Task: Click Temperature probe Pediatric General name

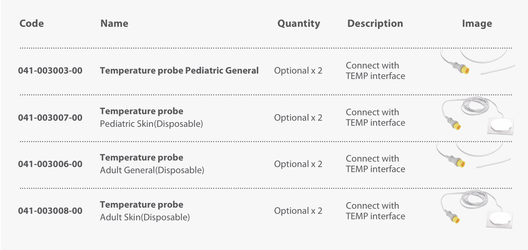Action: (x=179, y=71)
